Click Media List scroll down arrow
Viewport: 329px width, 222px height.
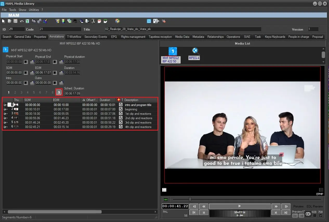coord(323,62)
